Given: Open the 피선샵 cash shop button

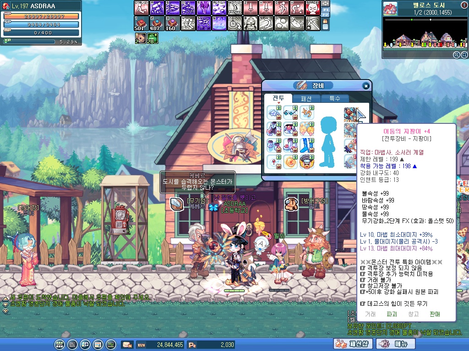Looking at the screenshot, I should tap(353, 344).
